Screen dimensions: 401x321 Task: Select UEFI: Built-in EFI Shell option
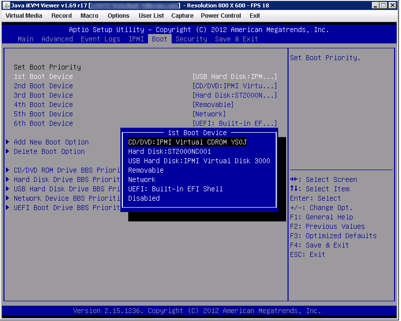tap(176, 189)
